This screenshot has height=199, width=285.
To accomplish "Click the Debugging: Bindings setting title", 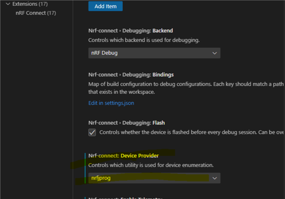I will pyautogui.click(x=131, y=75).
